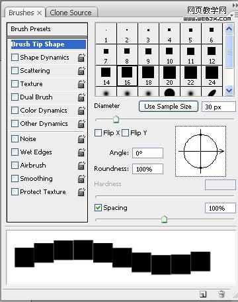This screenshot has width=238, height=302.
Task: Click the lock icon beside Shape Dynamics
Action: (81, 58)
